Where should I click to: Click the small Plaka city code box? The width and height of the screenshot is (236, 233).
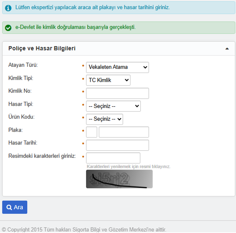92,132
